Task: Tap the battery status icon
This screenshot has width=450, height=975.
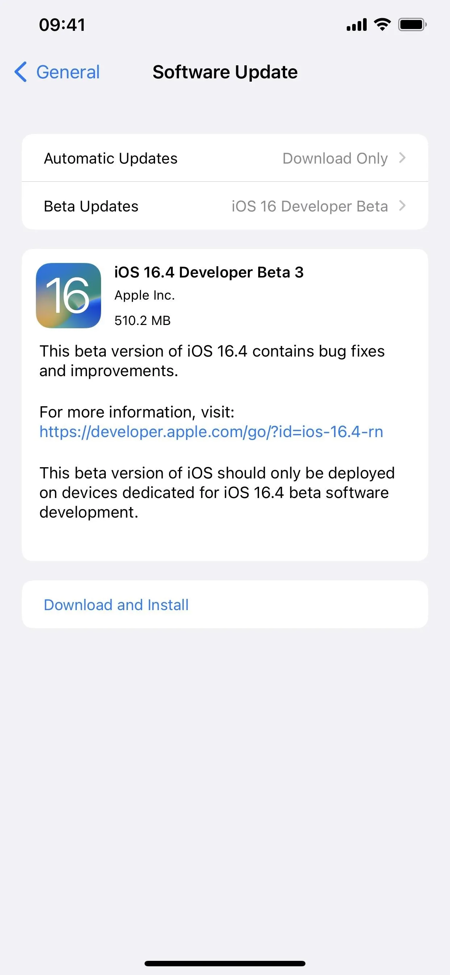Action: pyautogui.click(x=412, y=25)
